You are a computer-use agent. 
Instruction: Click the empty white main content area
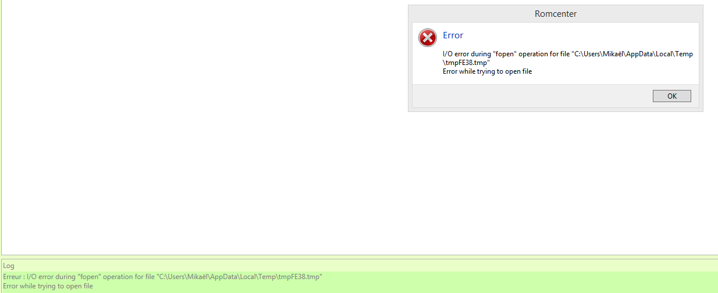(x=204, y=128)
